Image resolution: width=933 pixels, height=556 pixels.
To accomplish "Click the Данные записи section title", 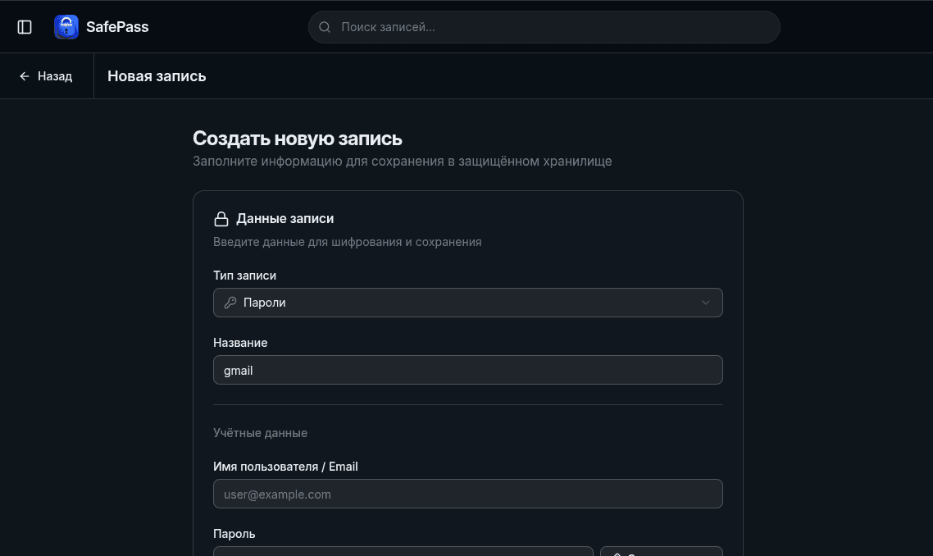I will coord(284,218).
